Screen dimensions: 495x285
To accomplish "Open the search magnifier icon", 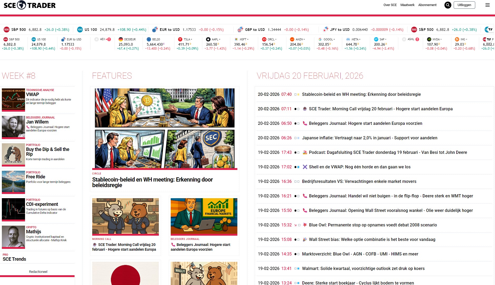I will (x=448, y=5).
